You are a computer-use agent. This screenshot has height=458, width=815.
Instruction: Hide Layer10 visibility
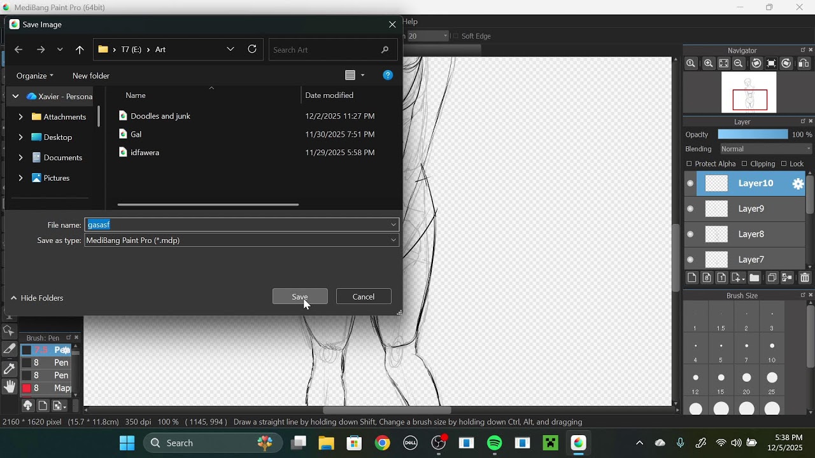(x=690, y=184)
